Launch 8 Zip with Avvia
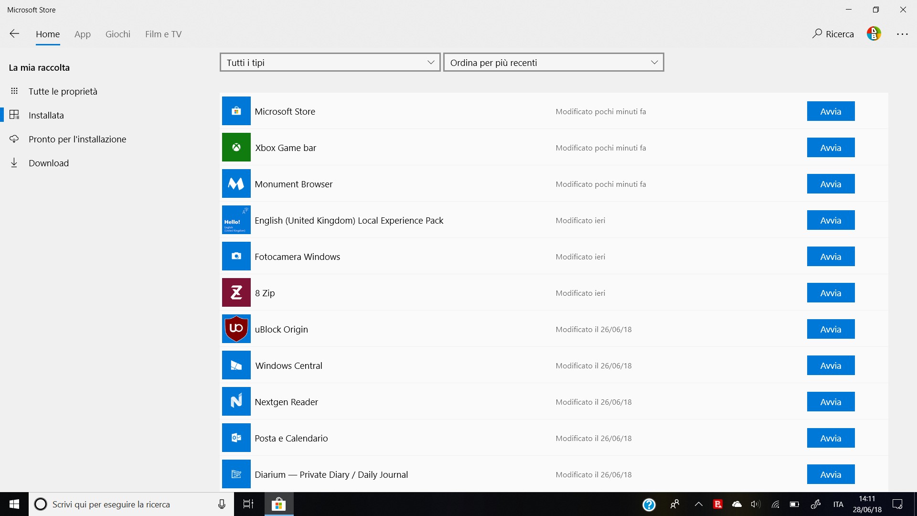917x516 pixels. 831,292
